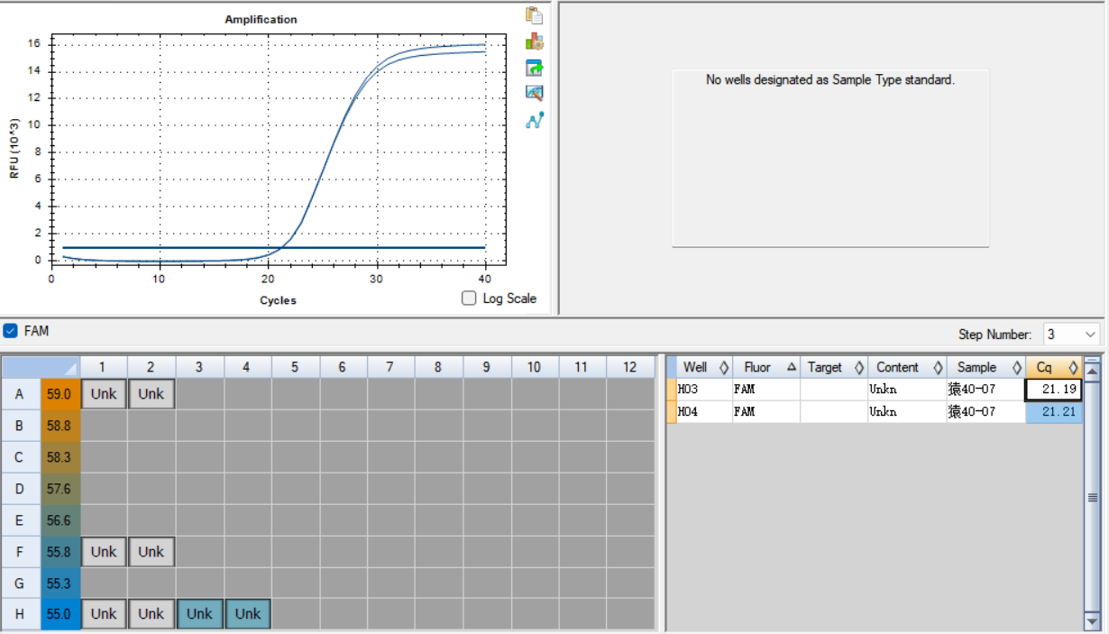Click the 57.6 gradient temperature cell

tap(60, 489)
